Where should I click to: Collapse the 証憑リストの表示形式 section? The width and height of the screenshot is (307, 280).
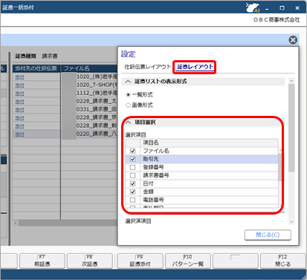pos(128,82)
